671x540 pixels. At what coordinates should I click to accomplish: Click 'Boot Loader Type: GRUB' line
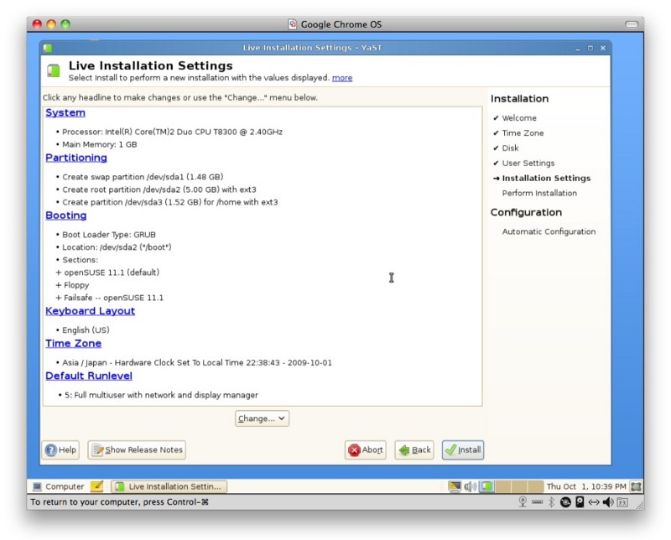pyautogui.click(x=109, y=235)
